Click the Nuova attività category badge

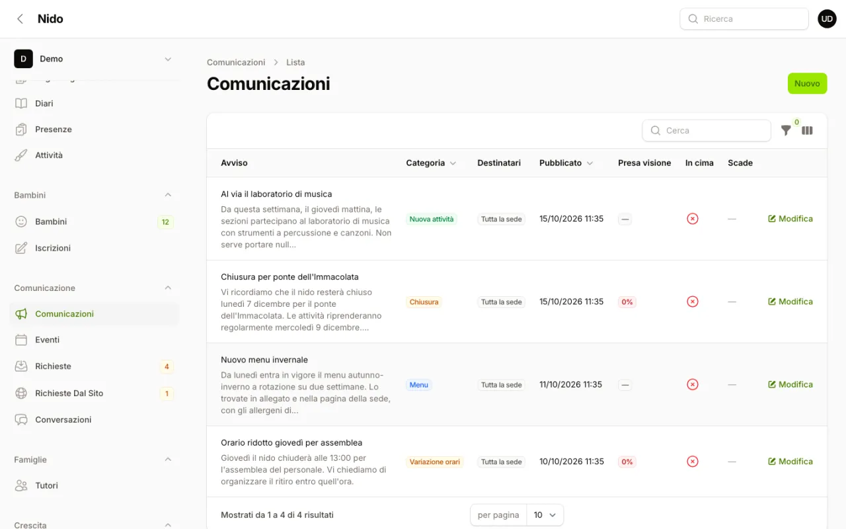pyautogui.click(x=432, y=219)
